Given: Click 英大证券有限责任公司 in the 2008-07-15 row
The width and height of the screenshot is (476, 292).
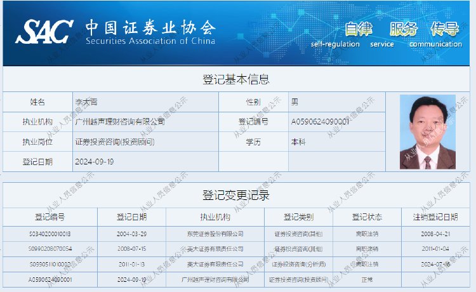Looking at the screenshot, I should (215, 249).
